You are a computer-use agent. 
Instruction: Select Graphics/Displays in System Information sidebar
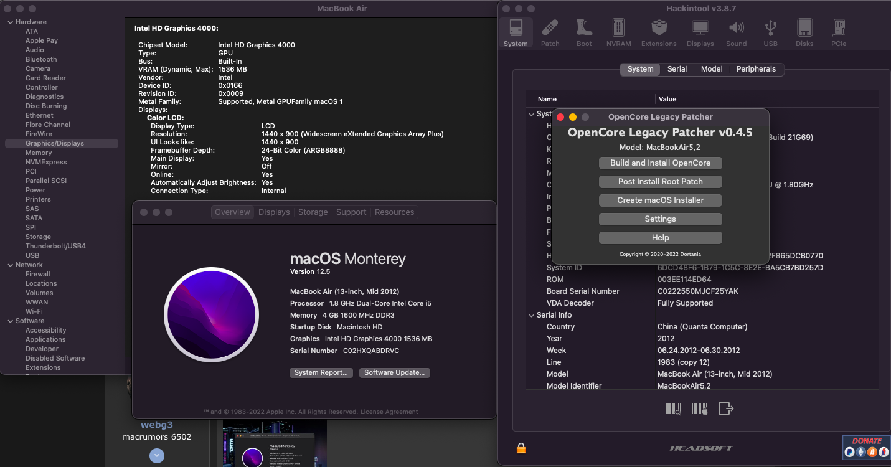[61, 143]
